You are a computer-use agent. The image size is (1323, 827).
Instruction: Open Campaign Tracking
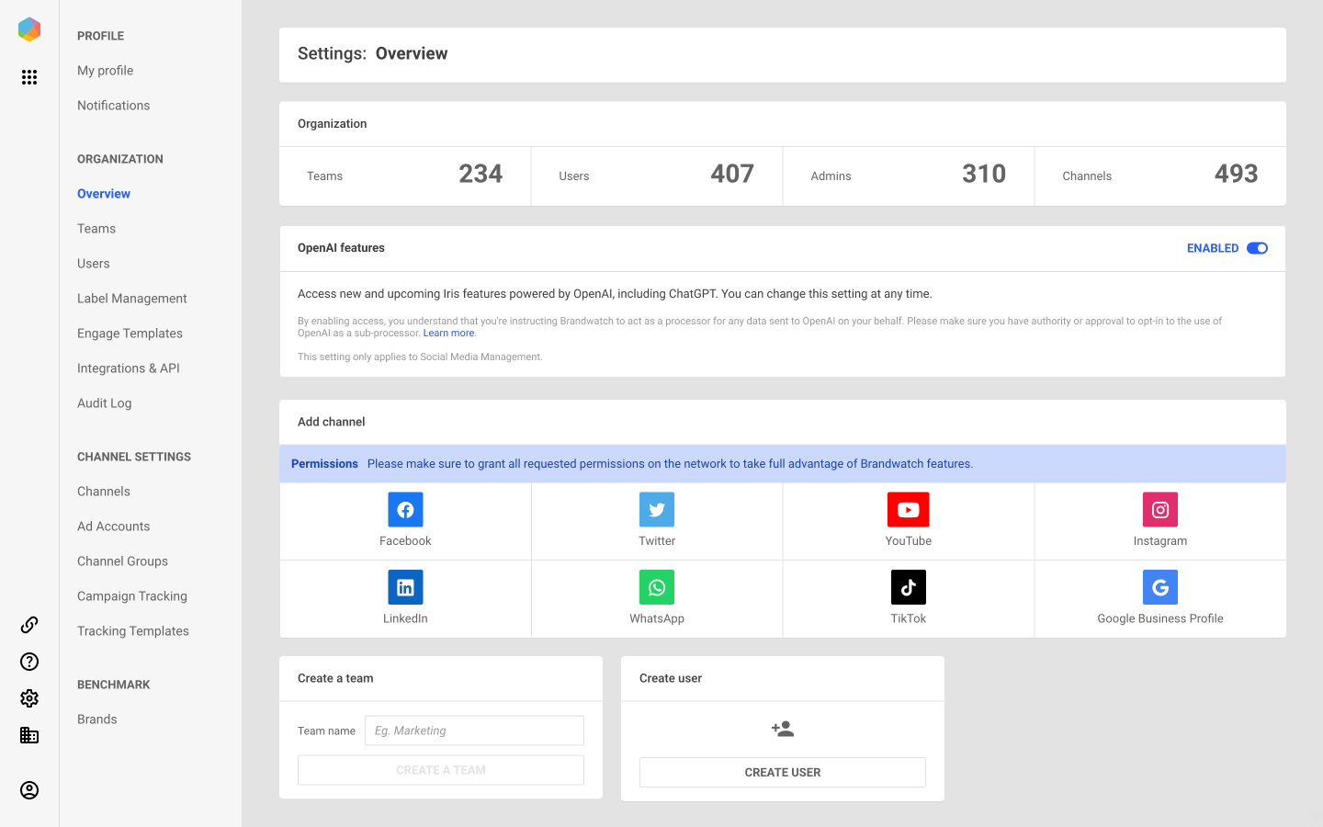click(x=132, y=596)
